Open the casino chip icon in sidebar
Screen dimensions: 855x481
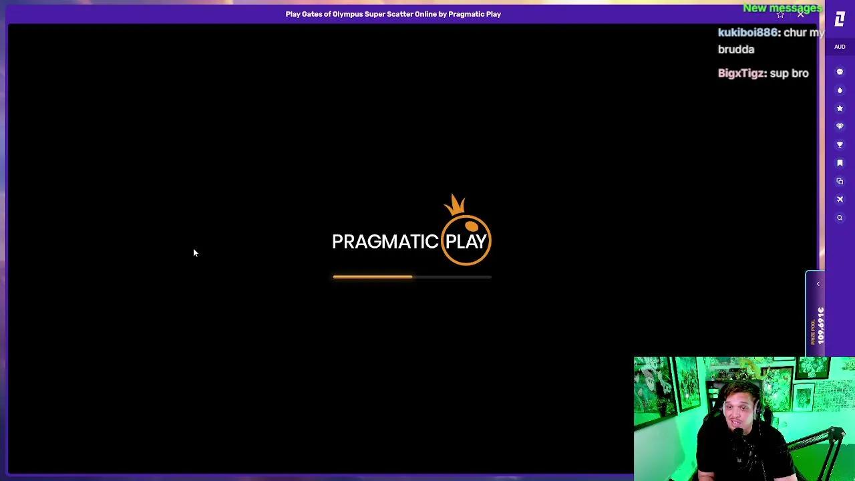(840, 71)
